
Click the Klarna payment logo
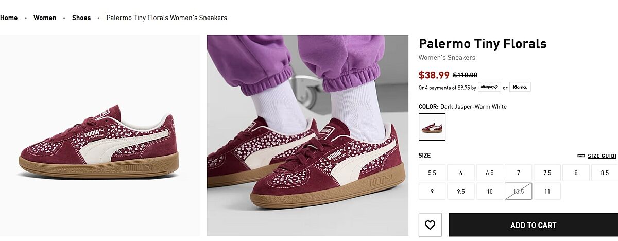(520, 87)
